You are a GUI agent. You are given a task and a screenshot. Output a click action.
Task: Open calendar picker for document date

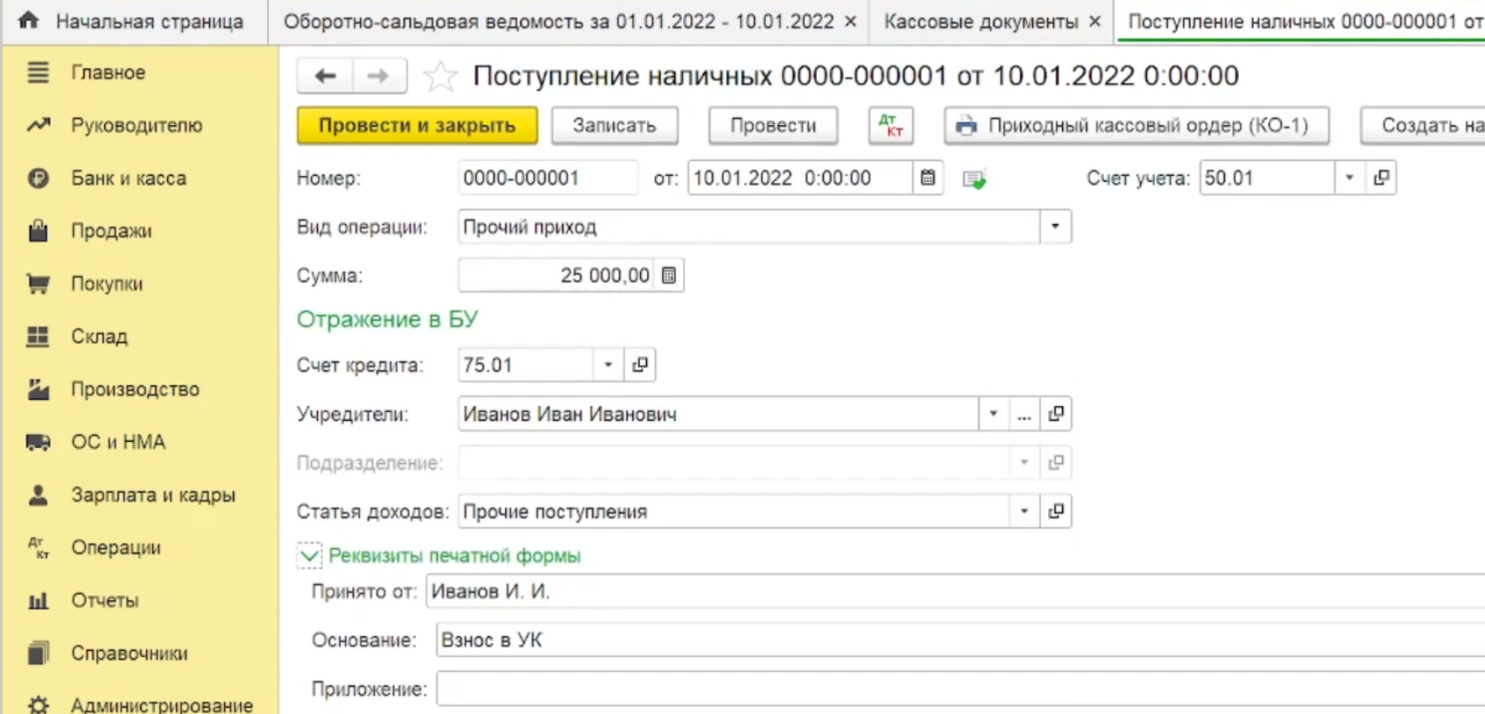click(927, 178)
